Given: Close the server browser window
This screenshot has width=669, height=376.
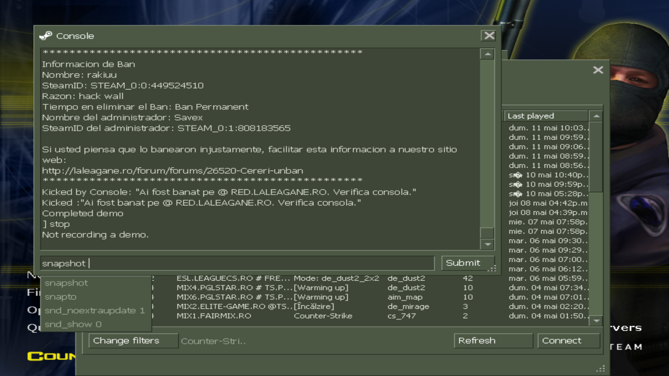Looking at the screenshot, I should click(598, 70).
